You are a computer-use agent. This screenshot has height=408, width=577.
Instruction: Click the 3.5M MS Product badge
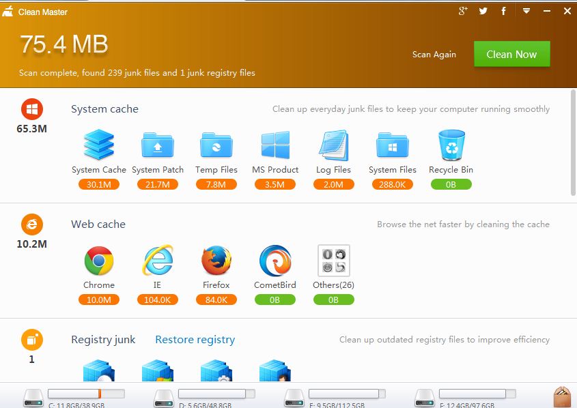(275, 184)
